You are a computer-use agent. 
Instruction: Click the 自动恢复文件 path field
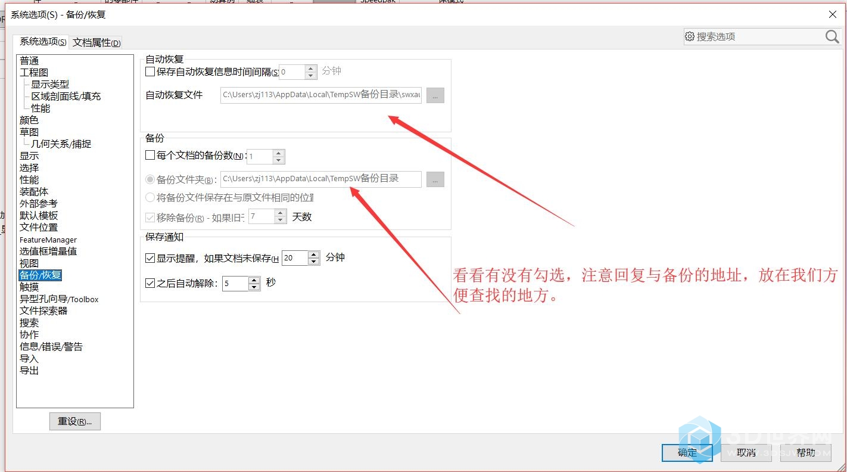pyautogui.click(x=321, y=95)
